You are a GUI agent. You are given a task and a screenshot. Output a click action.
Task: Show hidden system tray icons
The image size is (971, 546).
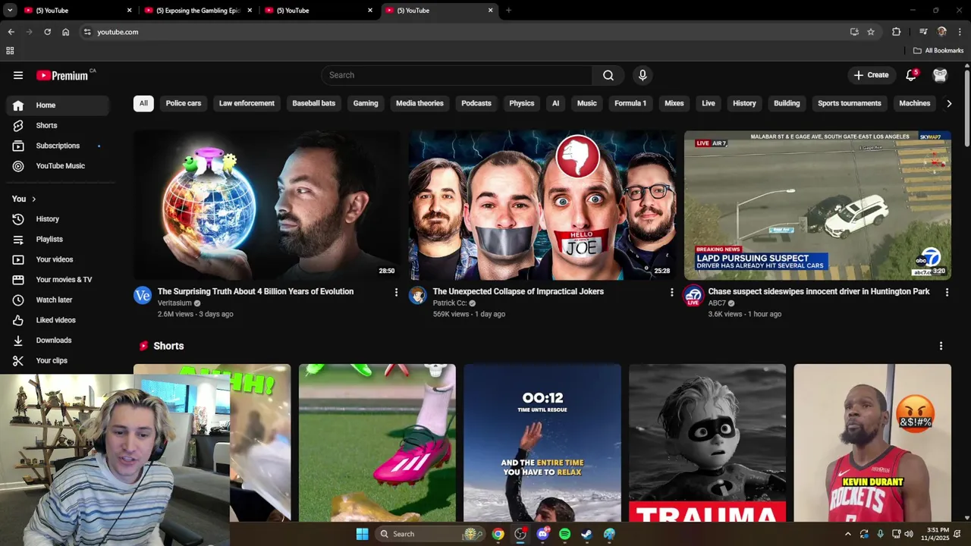[x=847, y=534]
